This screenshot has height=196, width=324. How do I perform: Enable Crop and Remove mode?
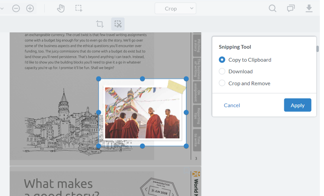[222, 83]
